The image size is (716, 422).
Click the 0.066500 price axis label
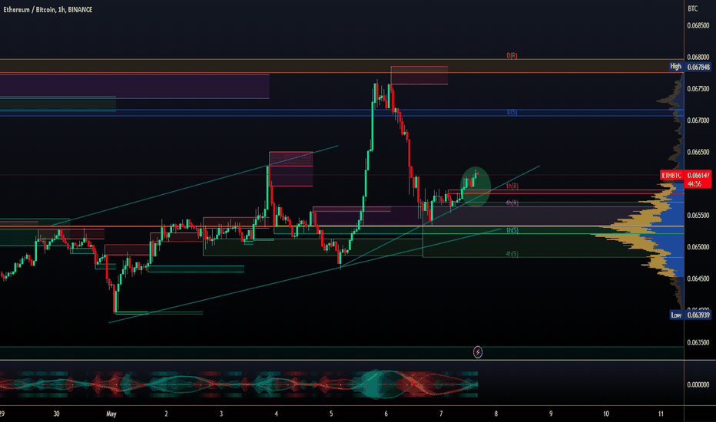(x=698, y=152)
